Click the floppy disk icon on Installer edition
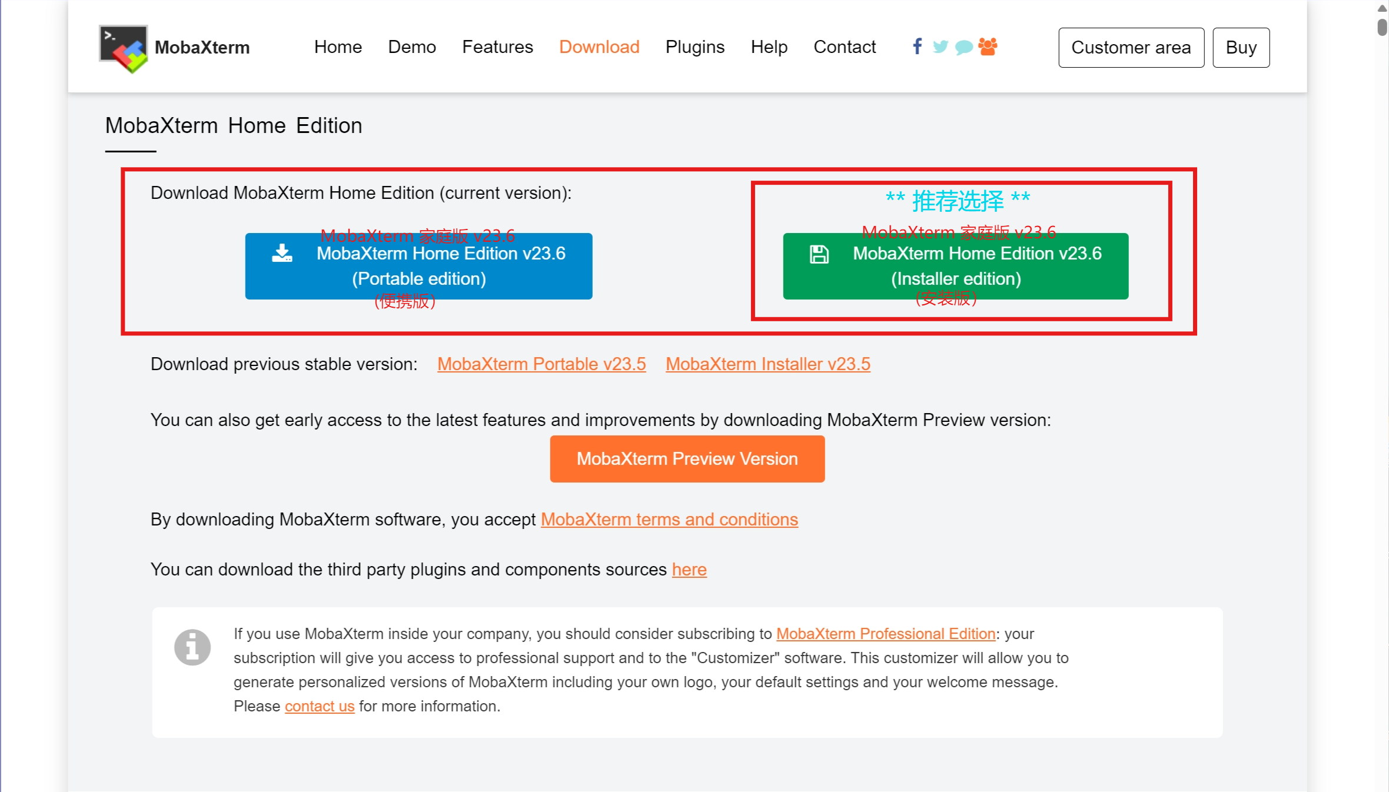The width and height of the screenshot is (1389, 792). coord(819,254)
